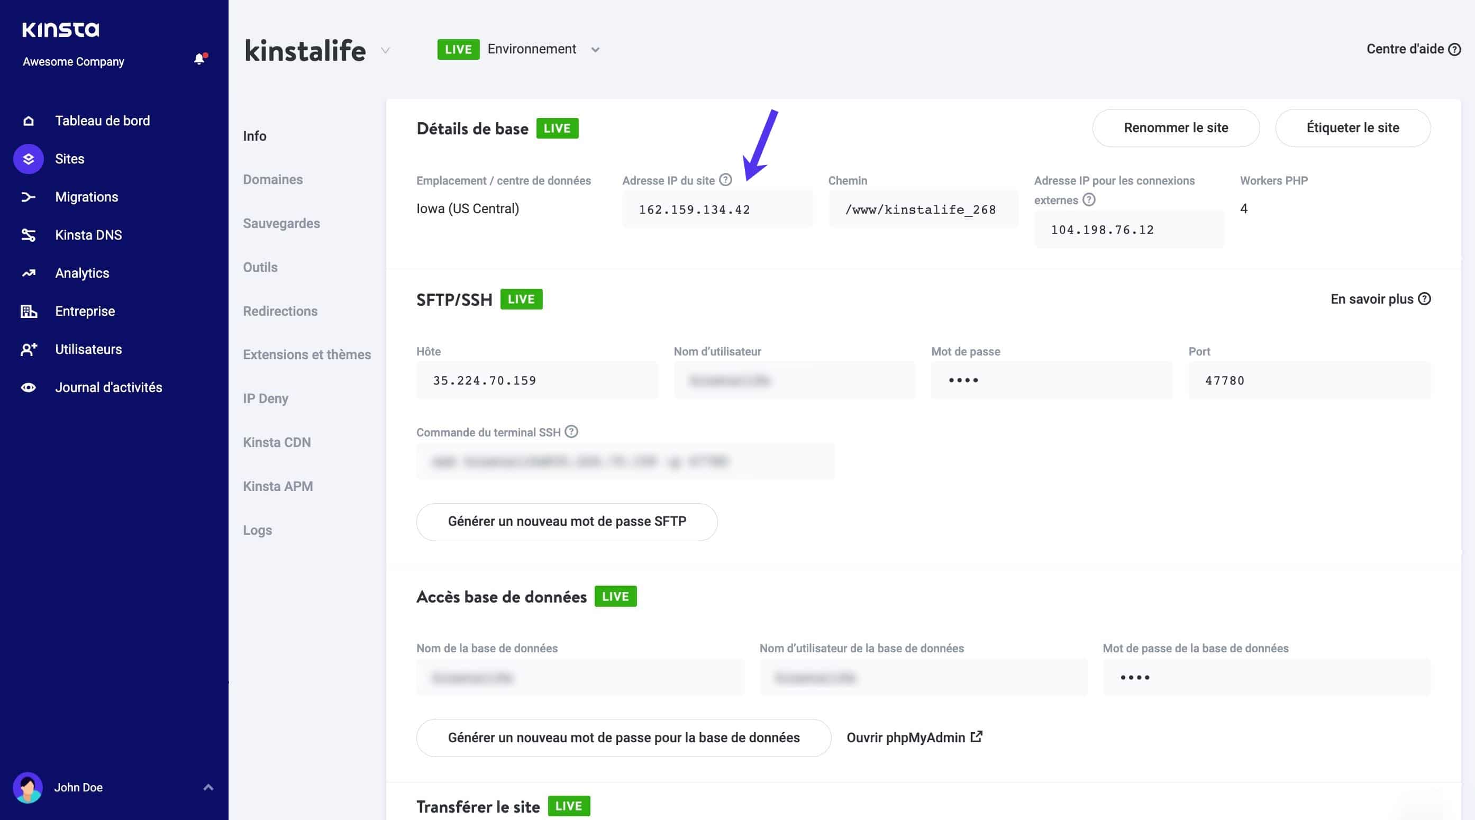Select the Kinsta DNS icon
This screenshot has height=820, width=1475.
pyautogui.click(x=28, y=234)
